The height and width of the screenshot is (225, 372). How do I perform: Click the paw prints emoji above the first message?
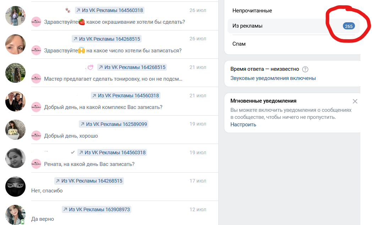point(67,10)
